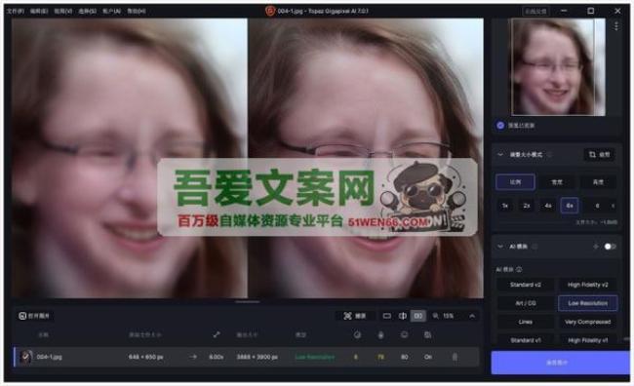Click the open images button
The height and width of the screenshot is (386, 634).
pos(34,316)
